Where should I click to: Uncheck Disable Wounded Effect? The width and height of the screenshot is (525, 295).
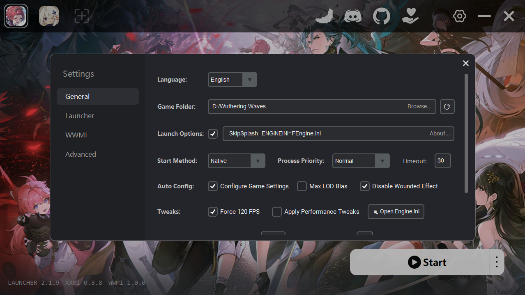[x=365, y=186]
